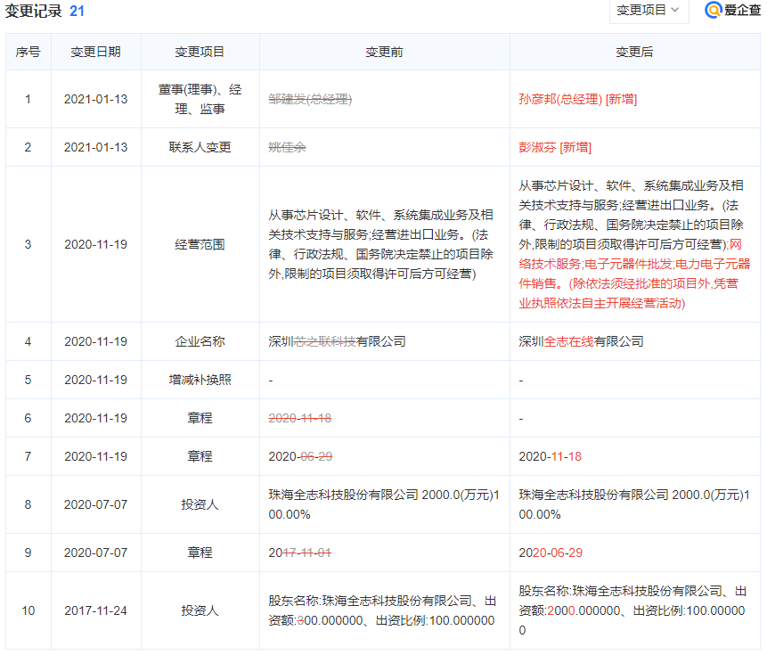Select 2020-06-29 before-value in row 7
Viewport: 767px width, 655px height.
click(300, 456)
